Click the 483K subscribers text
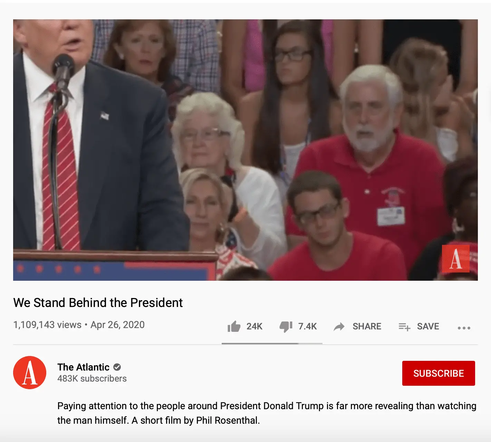The height and width of the screenshot is (442, 491). pos(92,378)
